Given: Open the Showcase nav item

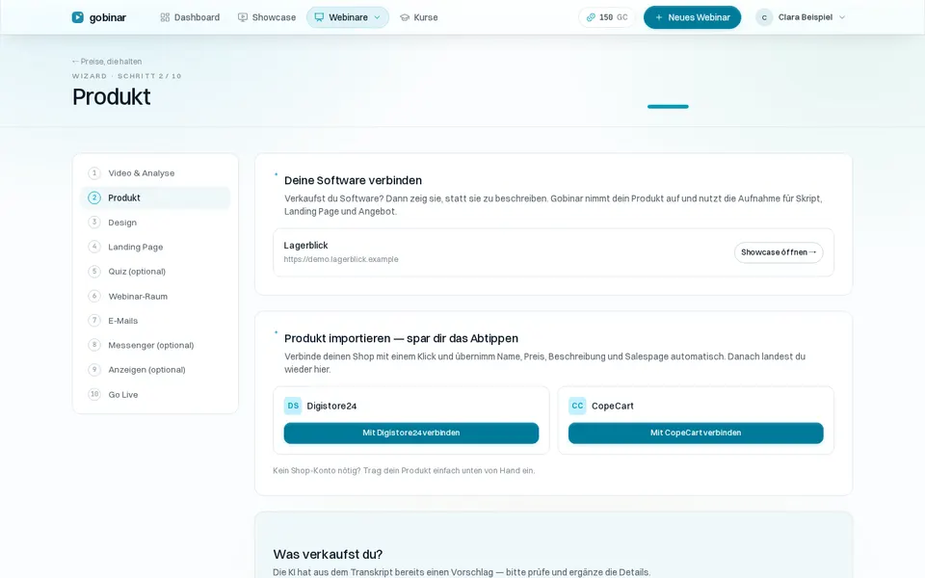Looking at the screenshot, I should [267, 17].
